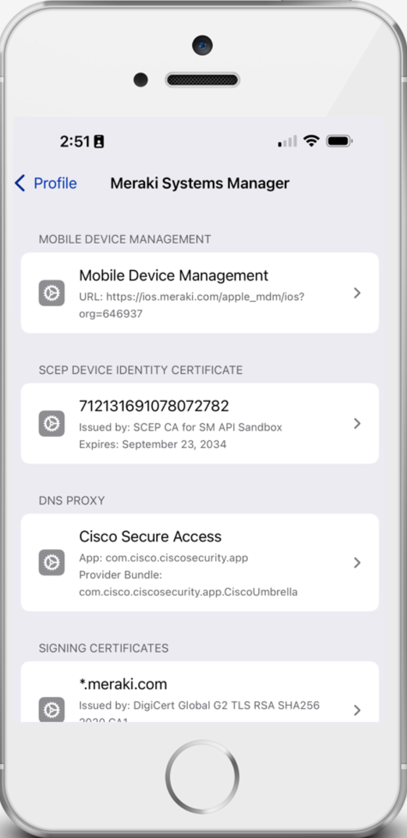
Task: Tap 'App: com.cisco.ciscosecurity.app' text
Action: coord(163,558)
